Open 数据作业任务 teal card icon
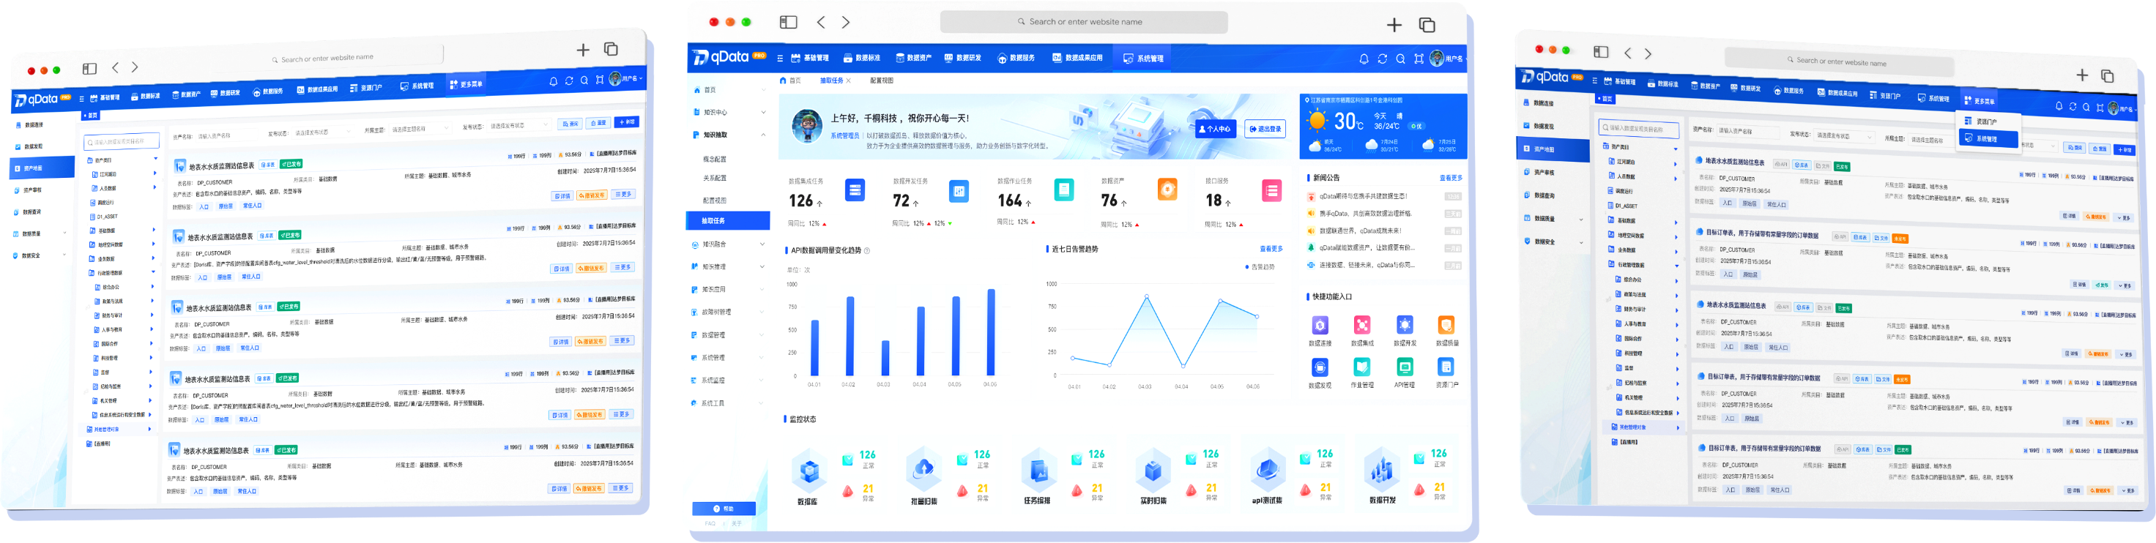Screen dimensions: 2156x543 (x=1064, y=190)
